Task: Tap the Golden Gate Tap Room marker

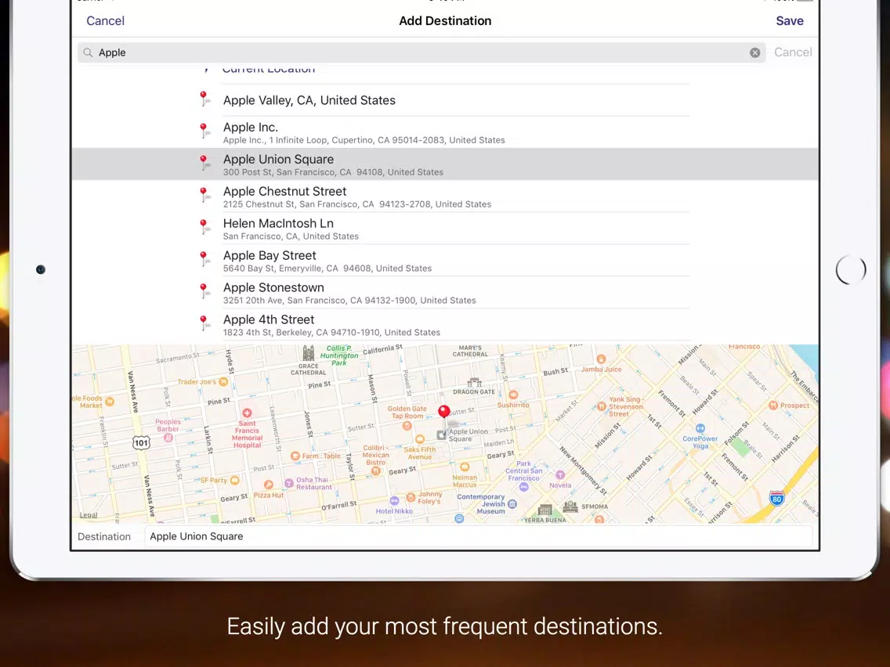Action: click(407, 425)
